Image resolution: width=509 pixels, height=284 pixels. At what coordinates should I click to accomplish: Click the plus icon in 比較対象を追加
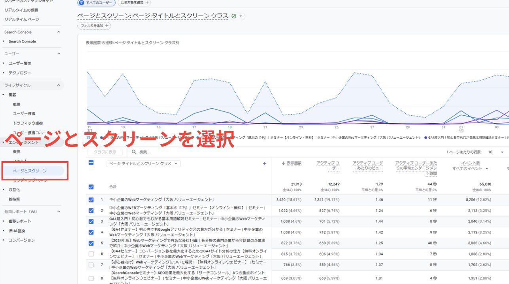coord(147,2)
